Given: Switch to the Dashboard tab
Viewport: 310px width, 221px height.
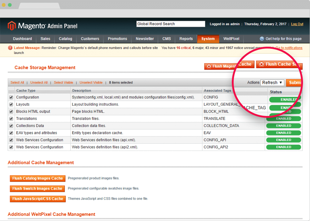Looking at the screenshot, I should click(22, 39).
